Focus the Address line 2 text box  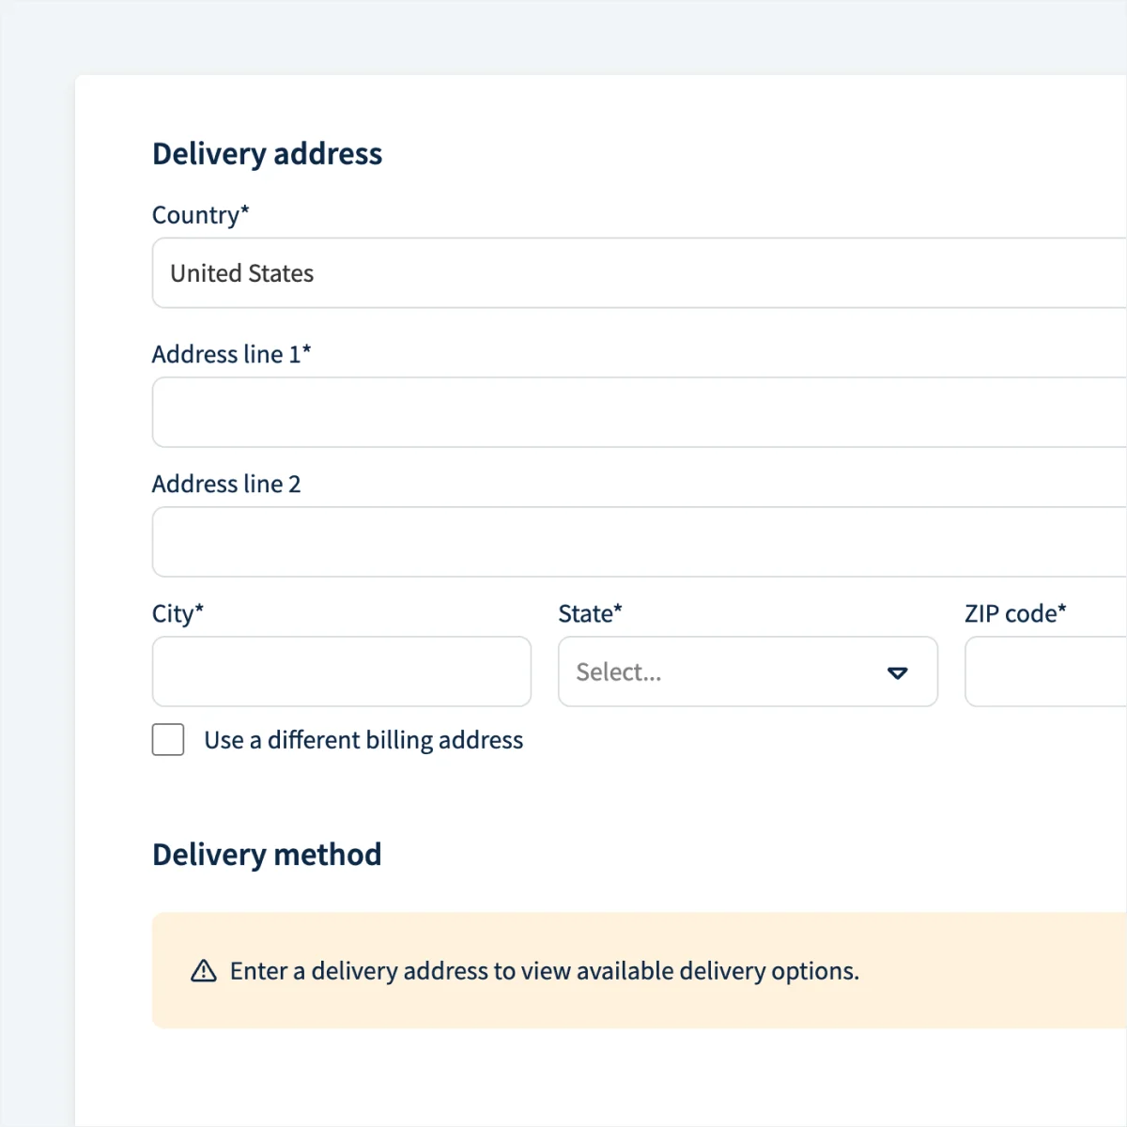tap(639, 542)
